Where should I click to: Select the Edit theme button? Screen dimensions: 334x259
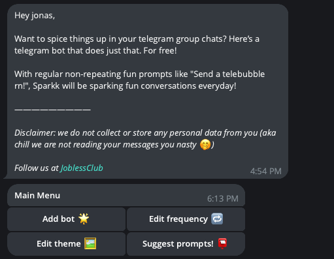pyautogui.click(x=67, y=244)
